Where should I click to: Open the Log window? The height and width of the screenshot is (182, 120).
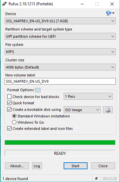coord(37,166)
